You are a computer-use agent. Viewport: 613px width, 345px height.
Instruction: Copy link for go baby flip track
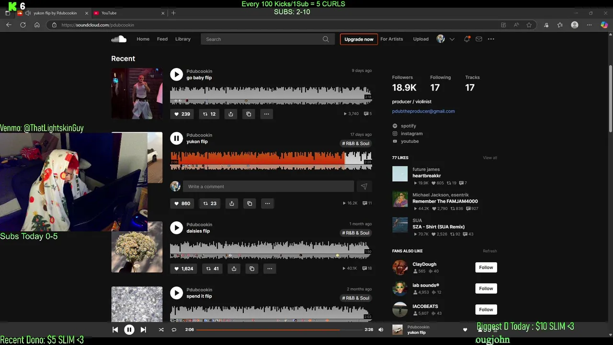pyautogui.click(x=249, y=114)
